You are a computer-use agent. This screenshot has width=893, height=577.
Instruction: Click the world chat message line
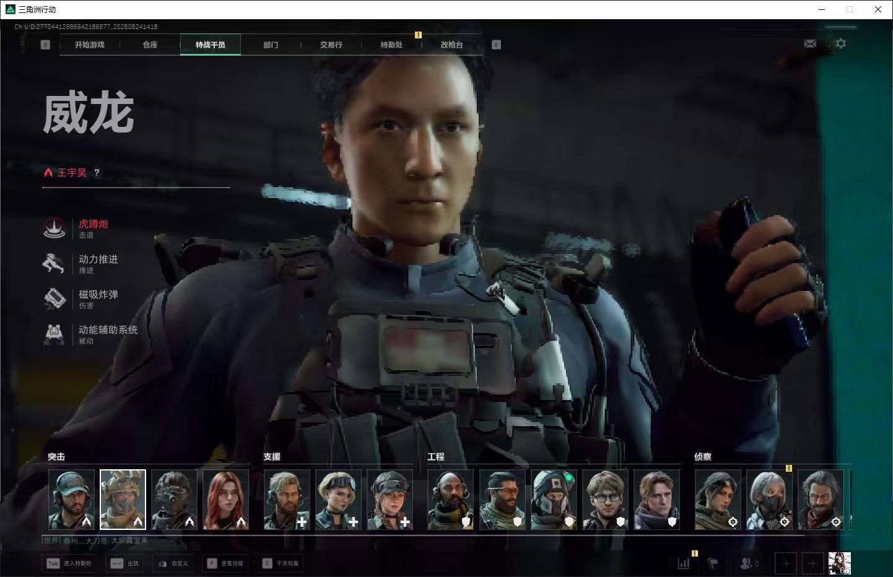[x=95, y=540]
